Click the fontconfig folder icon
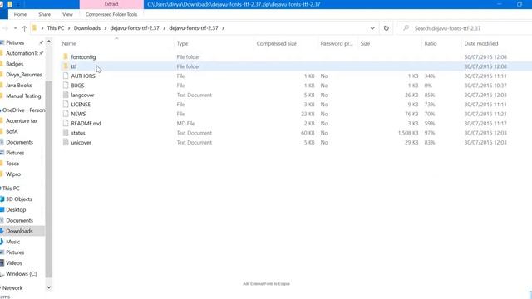 pos(66,56)
